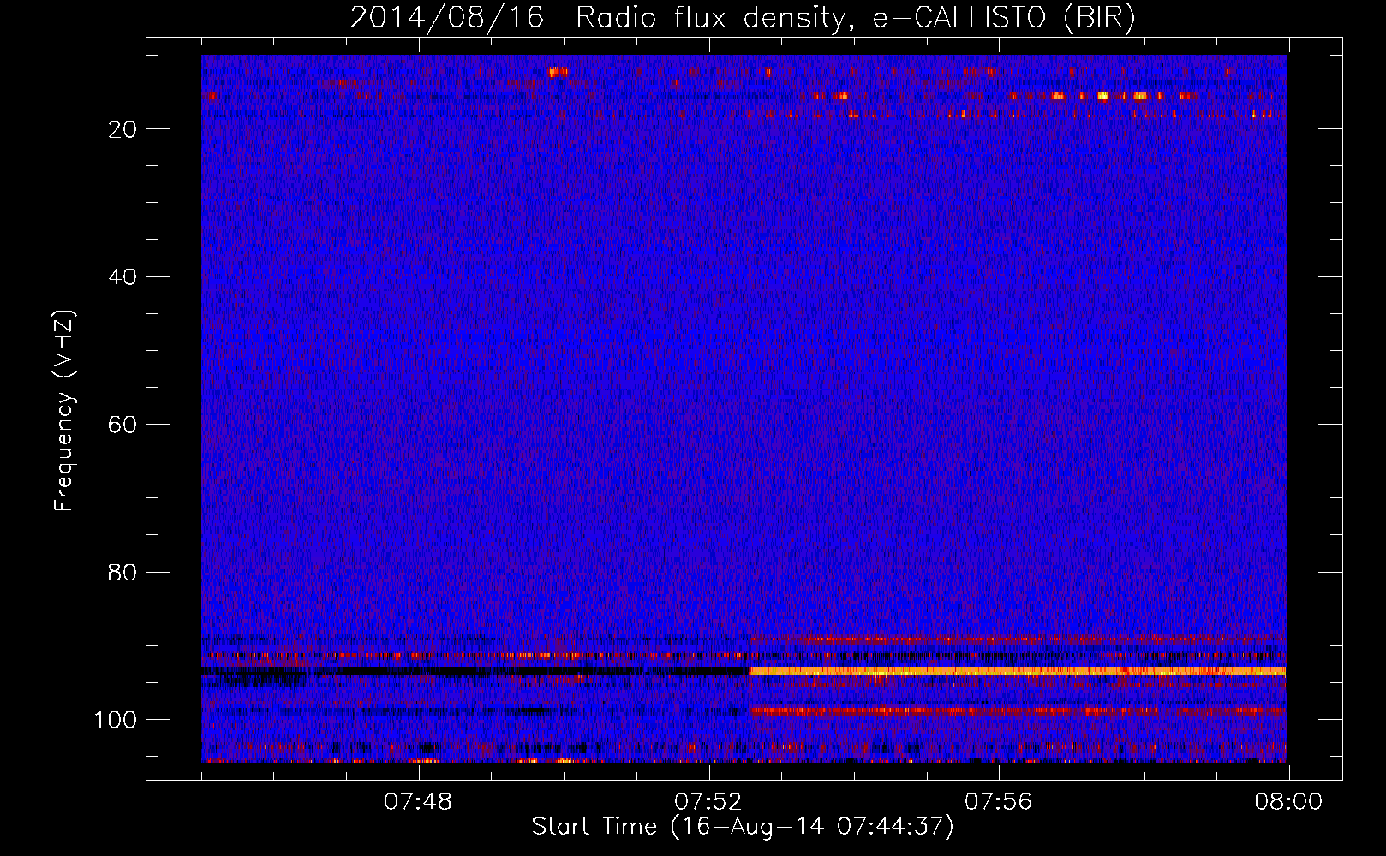Click the 100 MHz frequency tick label
Viewport: 1386px width, 856px height.
[116, 720]
